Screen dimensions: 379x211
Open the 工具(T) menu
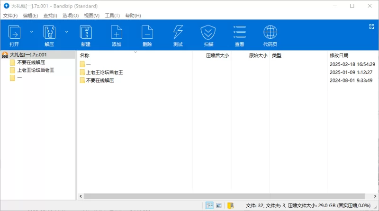click(112, 16)
